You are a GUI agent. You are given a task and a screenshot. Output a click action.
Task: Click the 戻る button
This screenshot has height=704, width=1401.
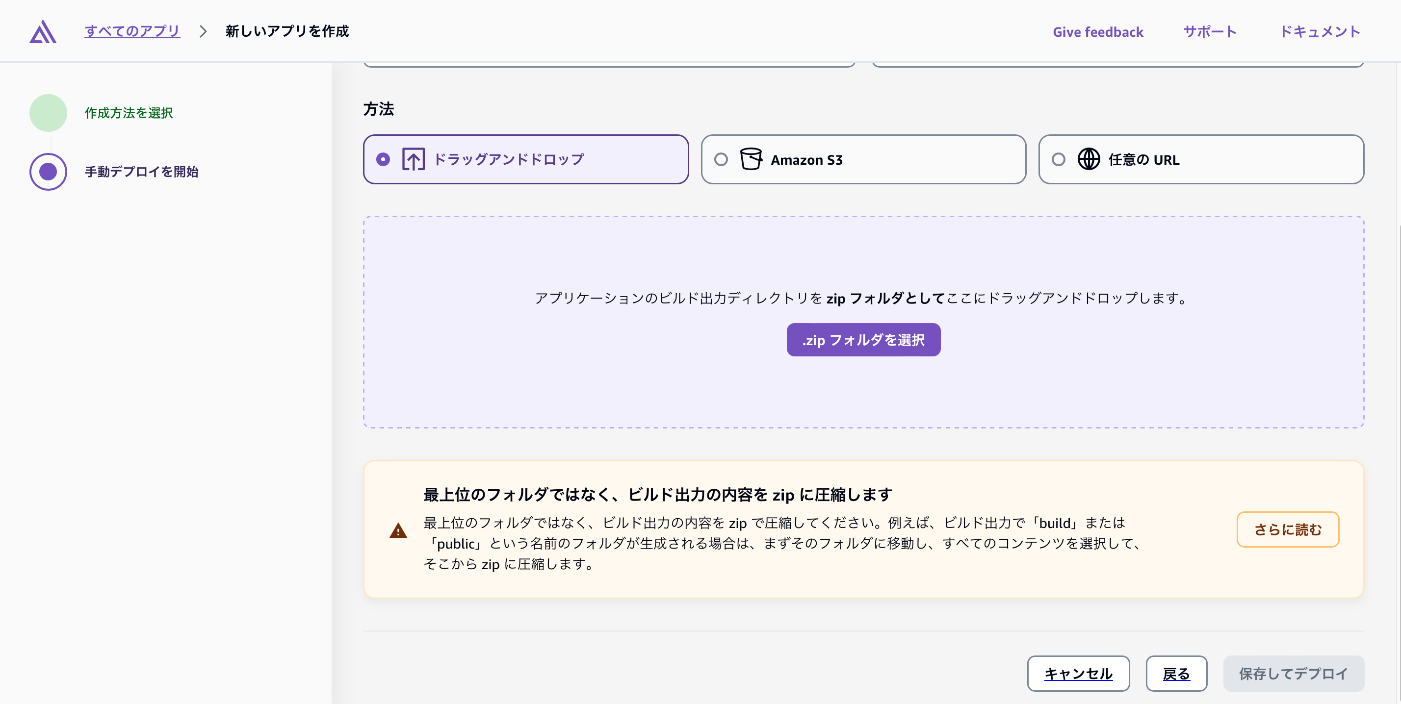(1176, 674)
